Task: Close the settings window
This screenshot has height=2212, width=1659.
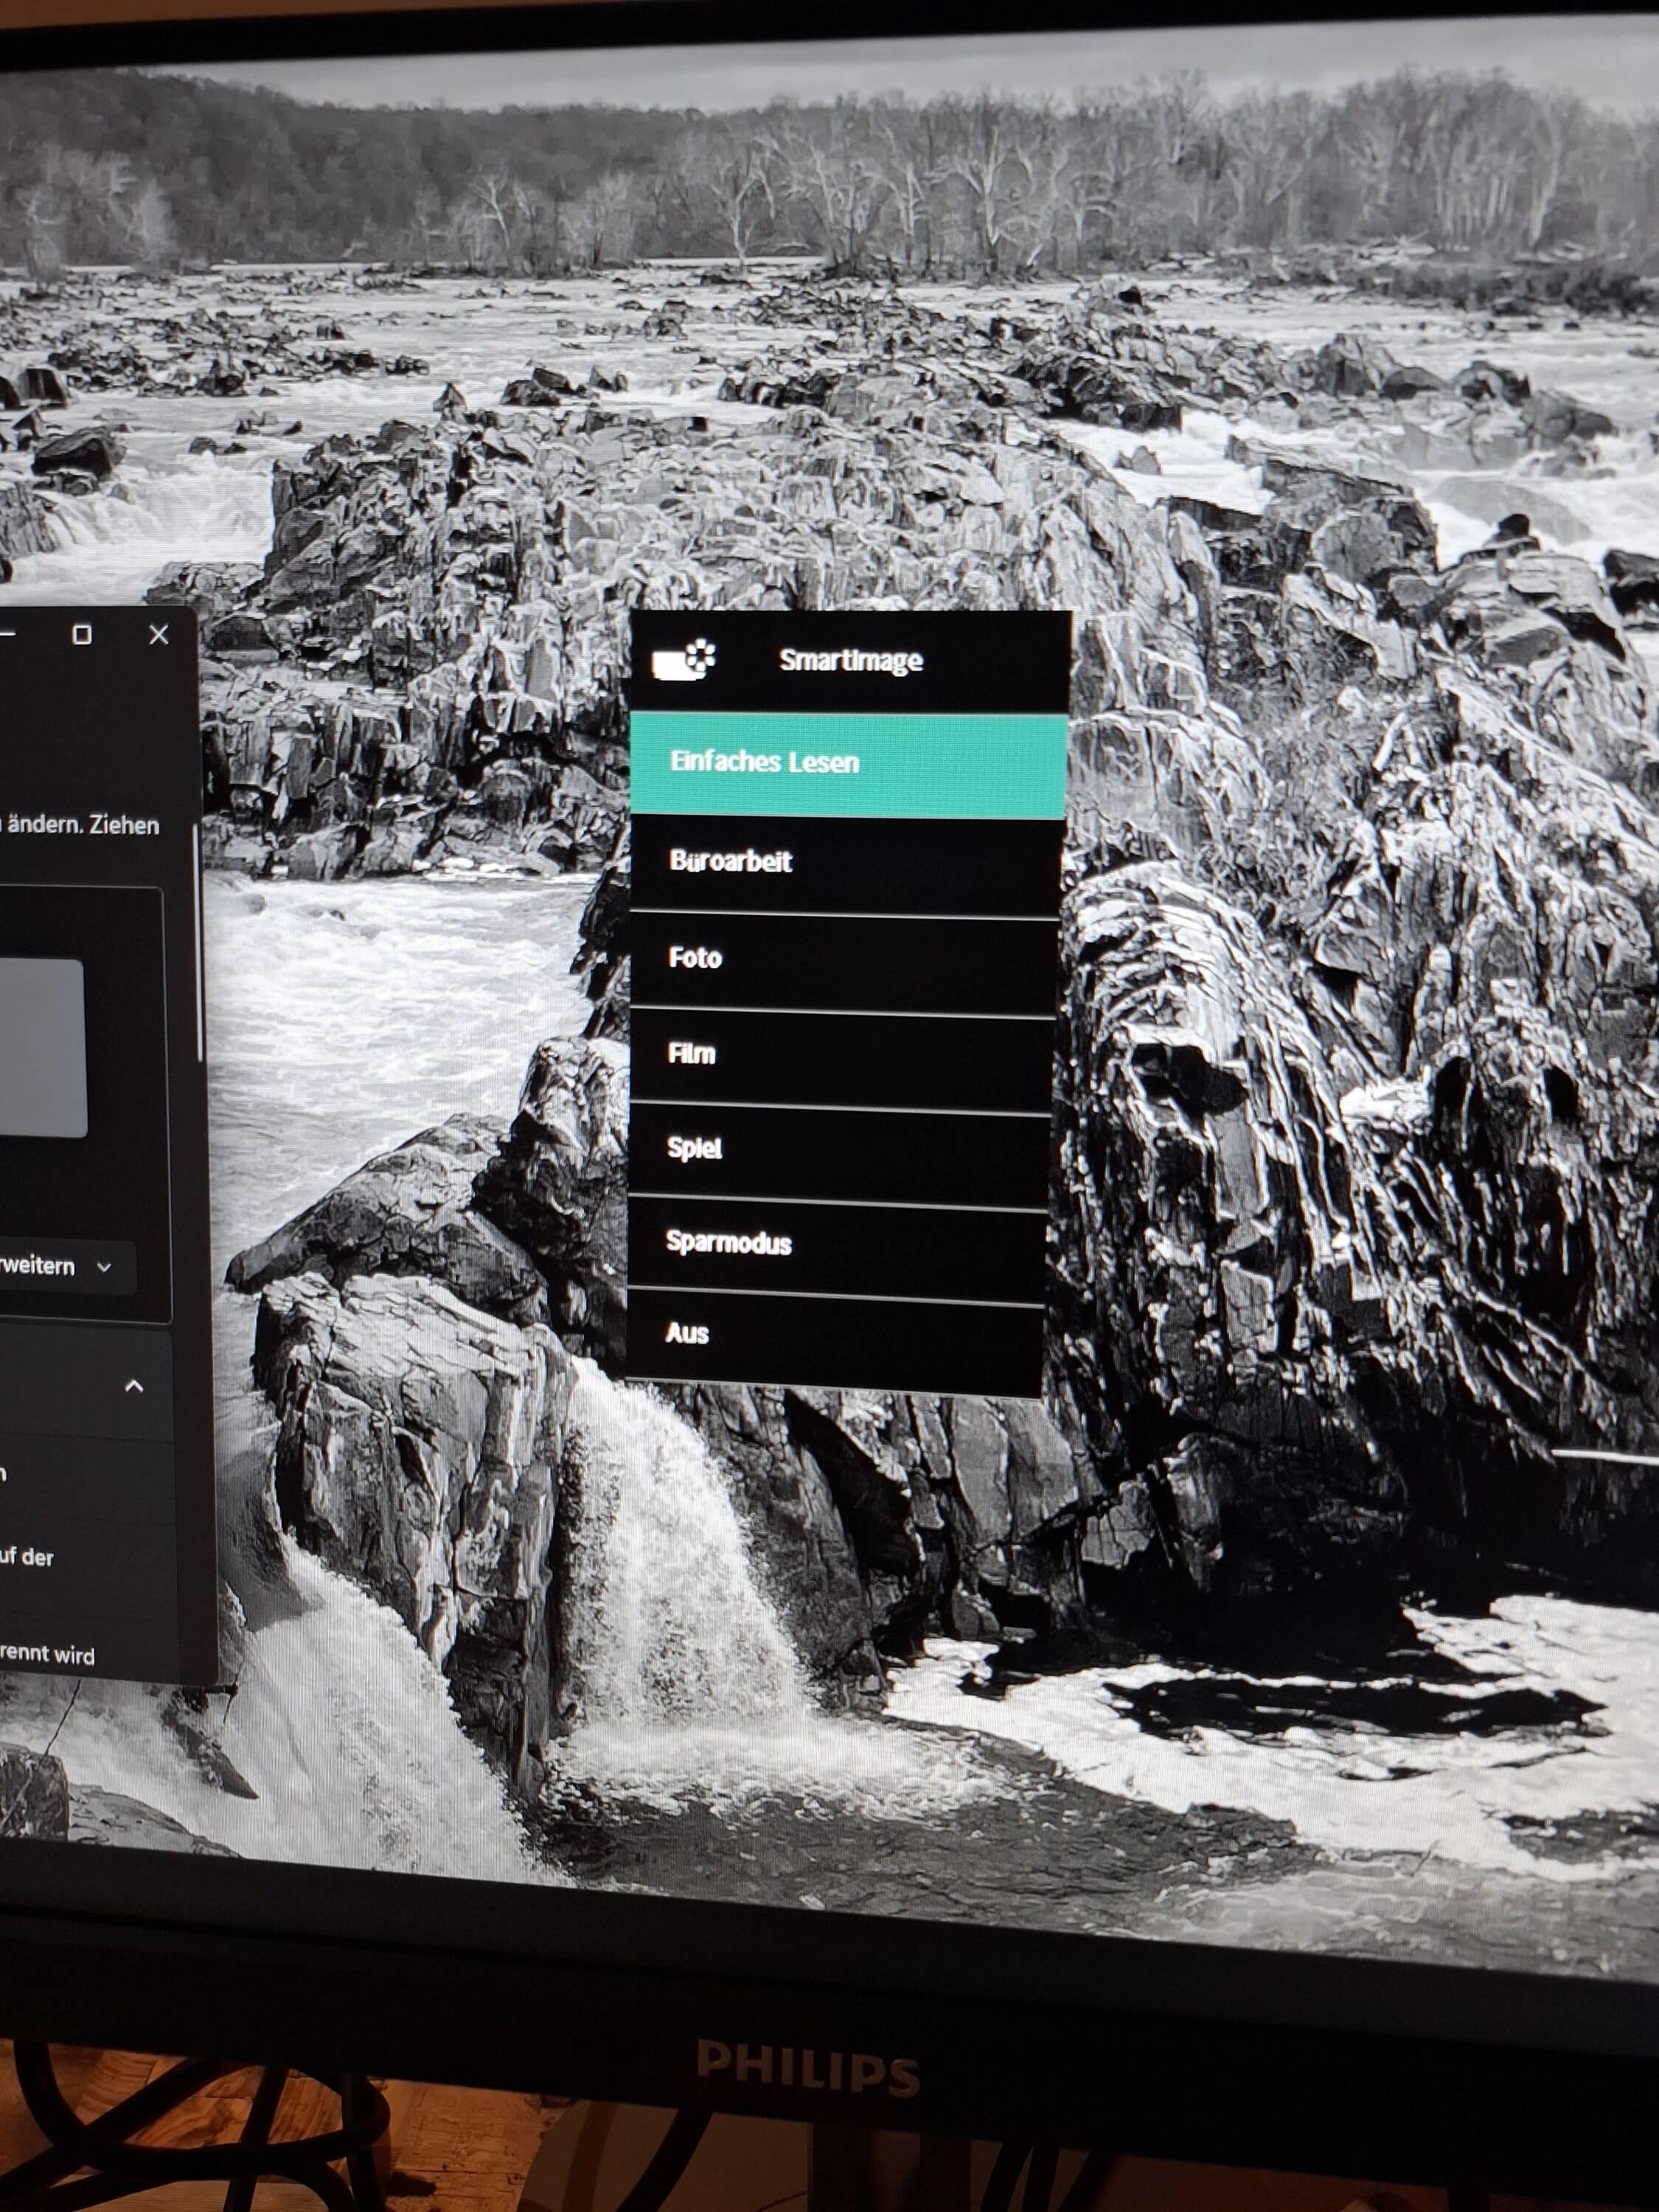Action: (x=158, y=635)
